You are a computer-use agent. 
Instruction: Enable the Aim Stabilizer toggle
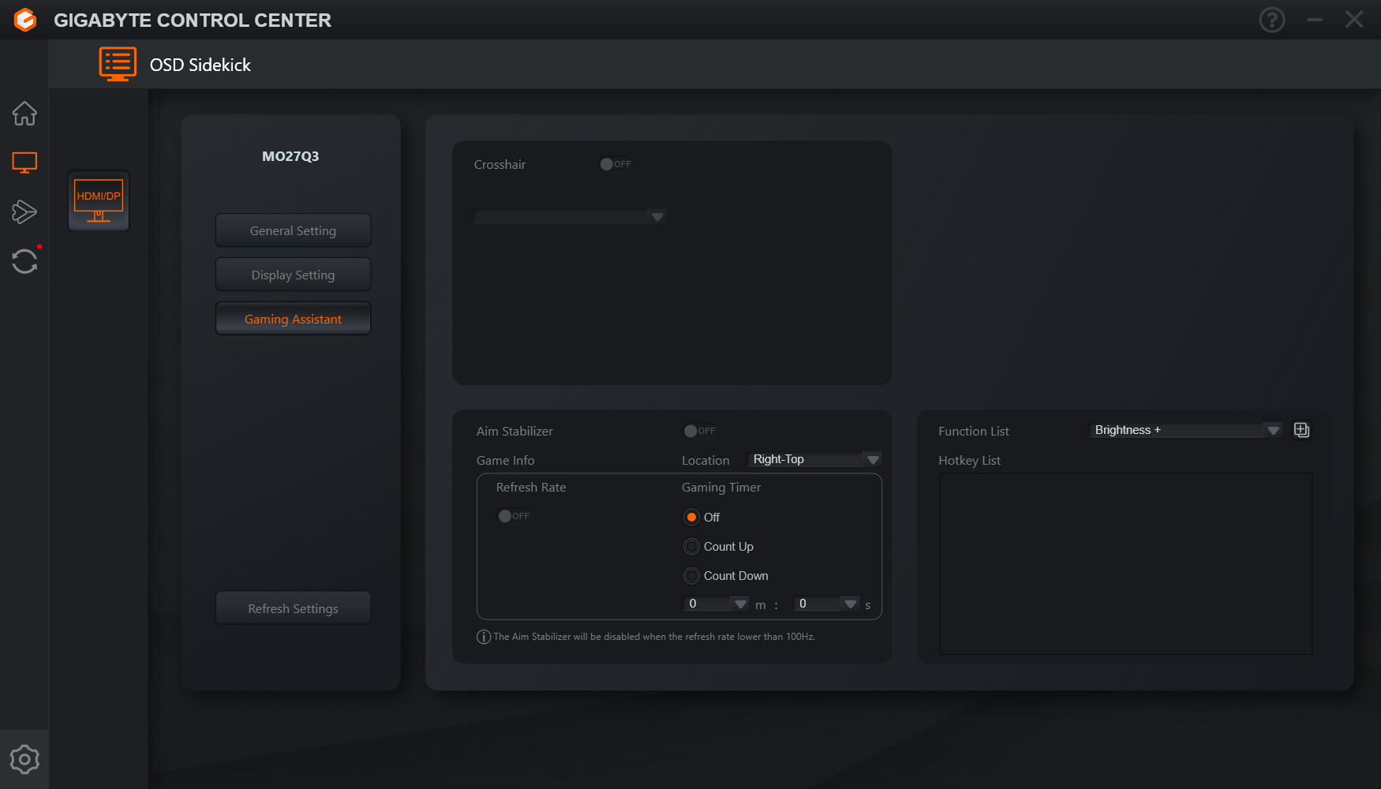(699, 431)
